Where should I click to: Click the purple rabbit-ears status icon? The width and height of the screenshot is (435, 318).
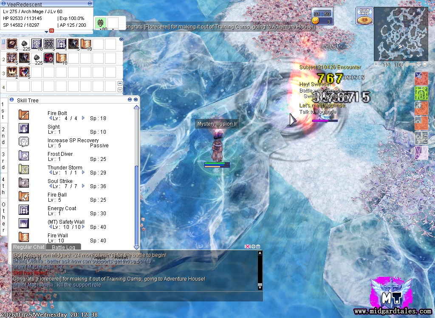[421, 153]
